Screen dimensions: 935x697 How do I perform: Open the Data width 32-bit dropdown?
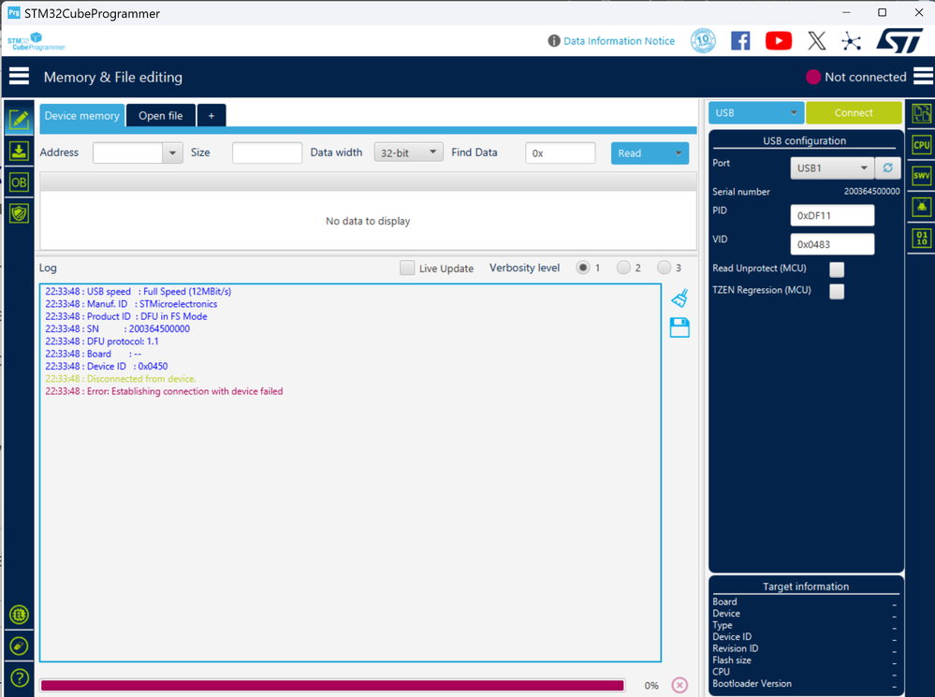408,152
